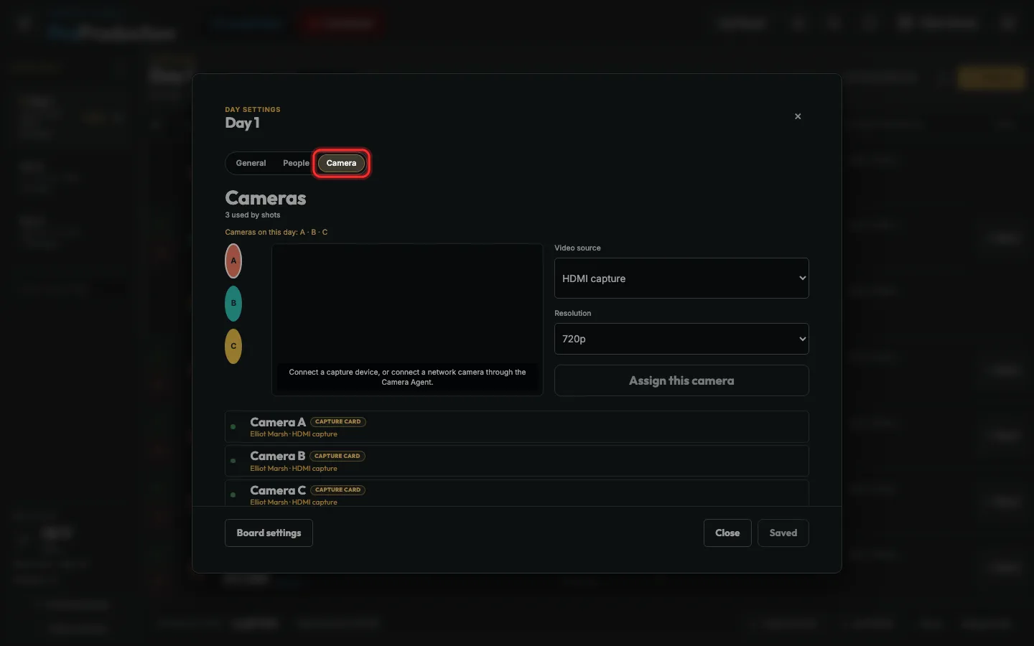Click Assign this camera button
The height and width of the screenshot is (646, 1034).
pyautogui.click(x=681, y=380)
